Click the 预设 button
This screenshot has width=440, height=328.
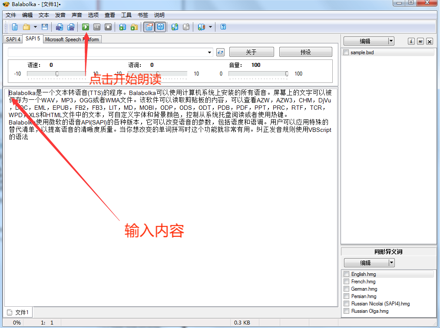click(305, 52)
